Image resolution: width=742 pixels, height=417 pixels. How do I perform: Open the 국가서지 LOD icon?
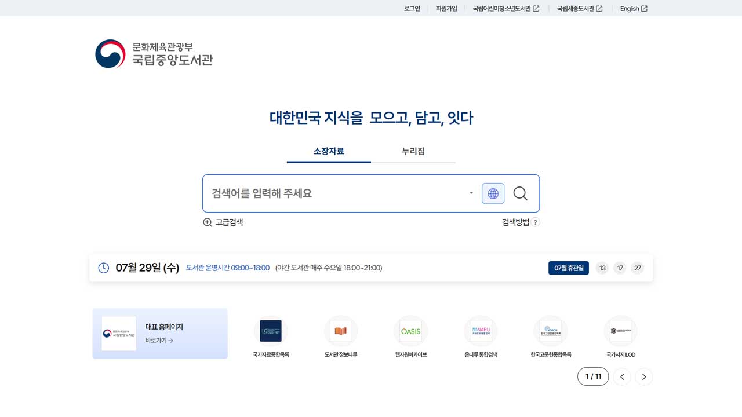coord(620,331)
